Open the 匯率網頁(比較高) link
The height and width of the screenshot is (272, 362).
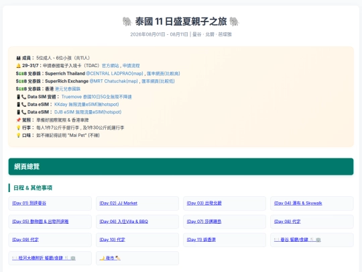pos(163,74)
